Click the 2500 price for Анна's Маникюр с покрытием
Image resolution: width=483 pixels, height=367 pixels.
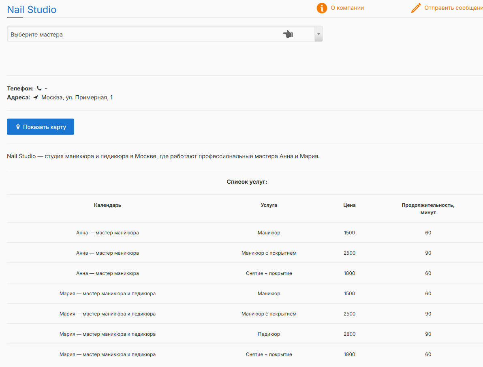(x=349, y=253)
